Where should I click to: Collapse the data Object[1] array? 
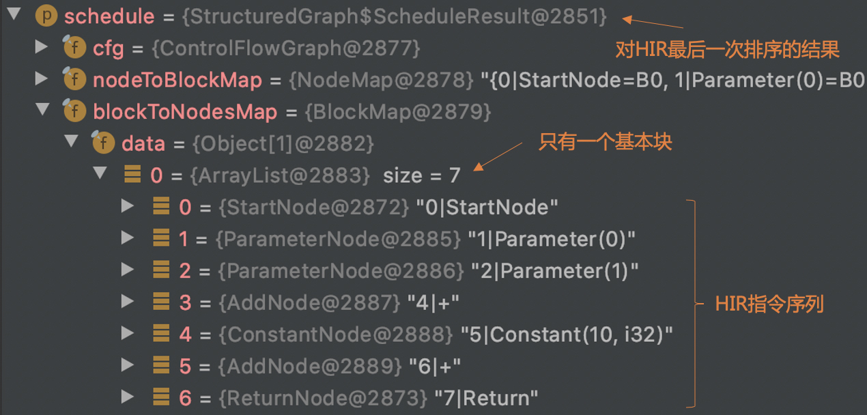71,143
